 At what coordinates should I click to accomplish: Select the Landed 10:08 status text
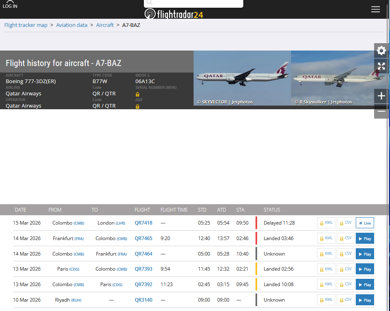(279, 285)
